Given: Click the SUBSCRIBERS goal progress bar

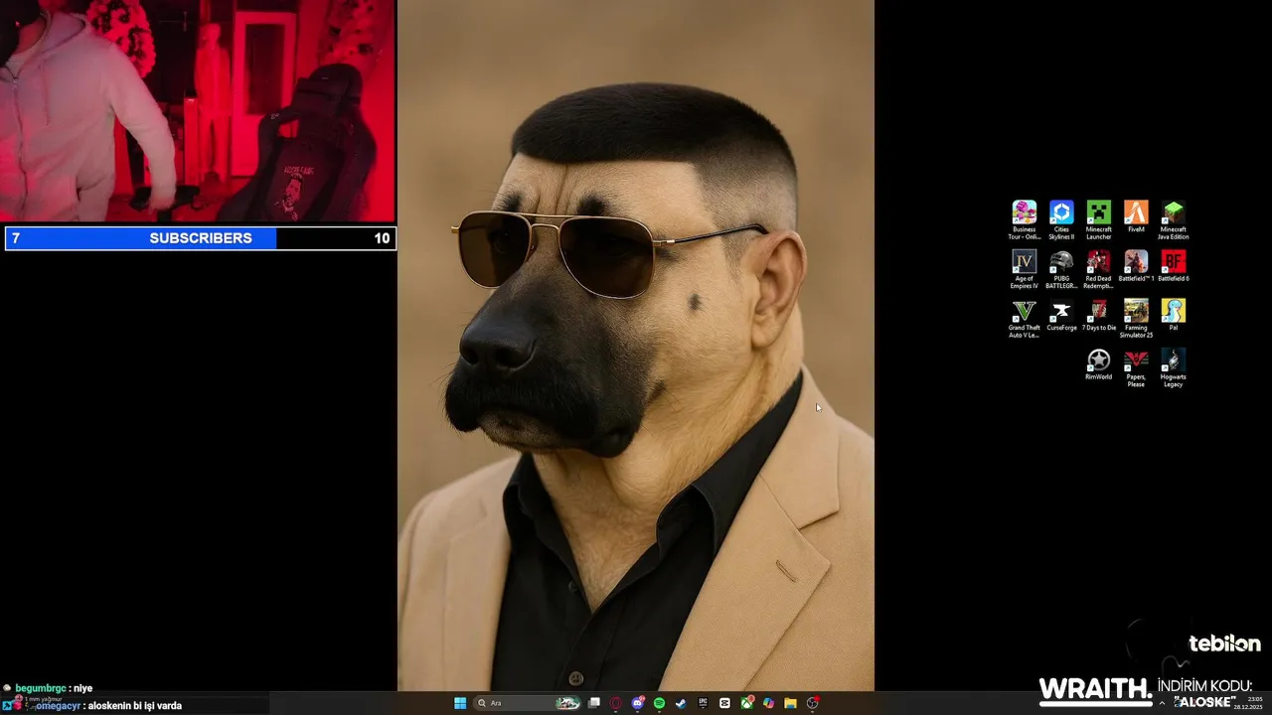Looking at the screenshot, I should point(201,238).
